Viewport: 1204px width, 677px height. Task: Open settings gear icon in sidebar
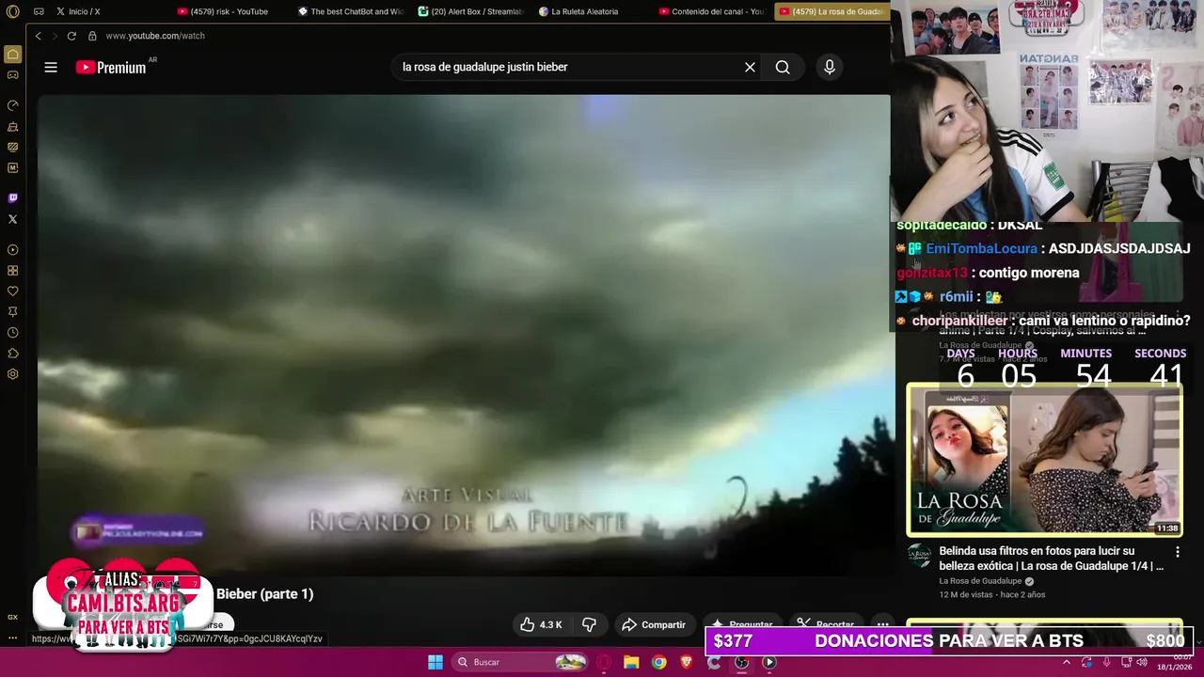point(12,374)
